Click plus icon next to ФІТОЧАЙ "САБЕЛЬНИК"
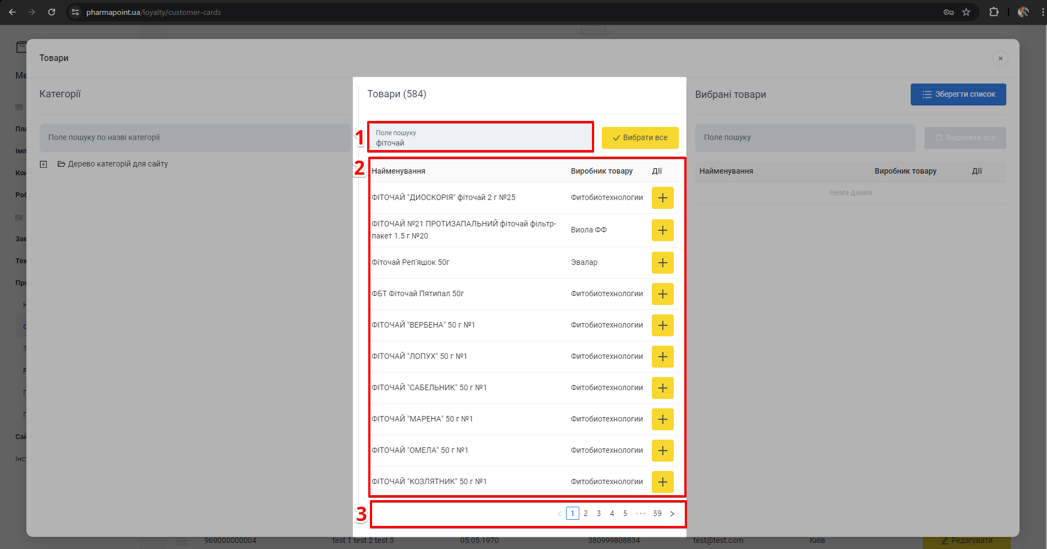This screenshot has width=1047, height=549. click(662, 388)
